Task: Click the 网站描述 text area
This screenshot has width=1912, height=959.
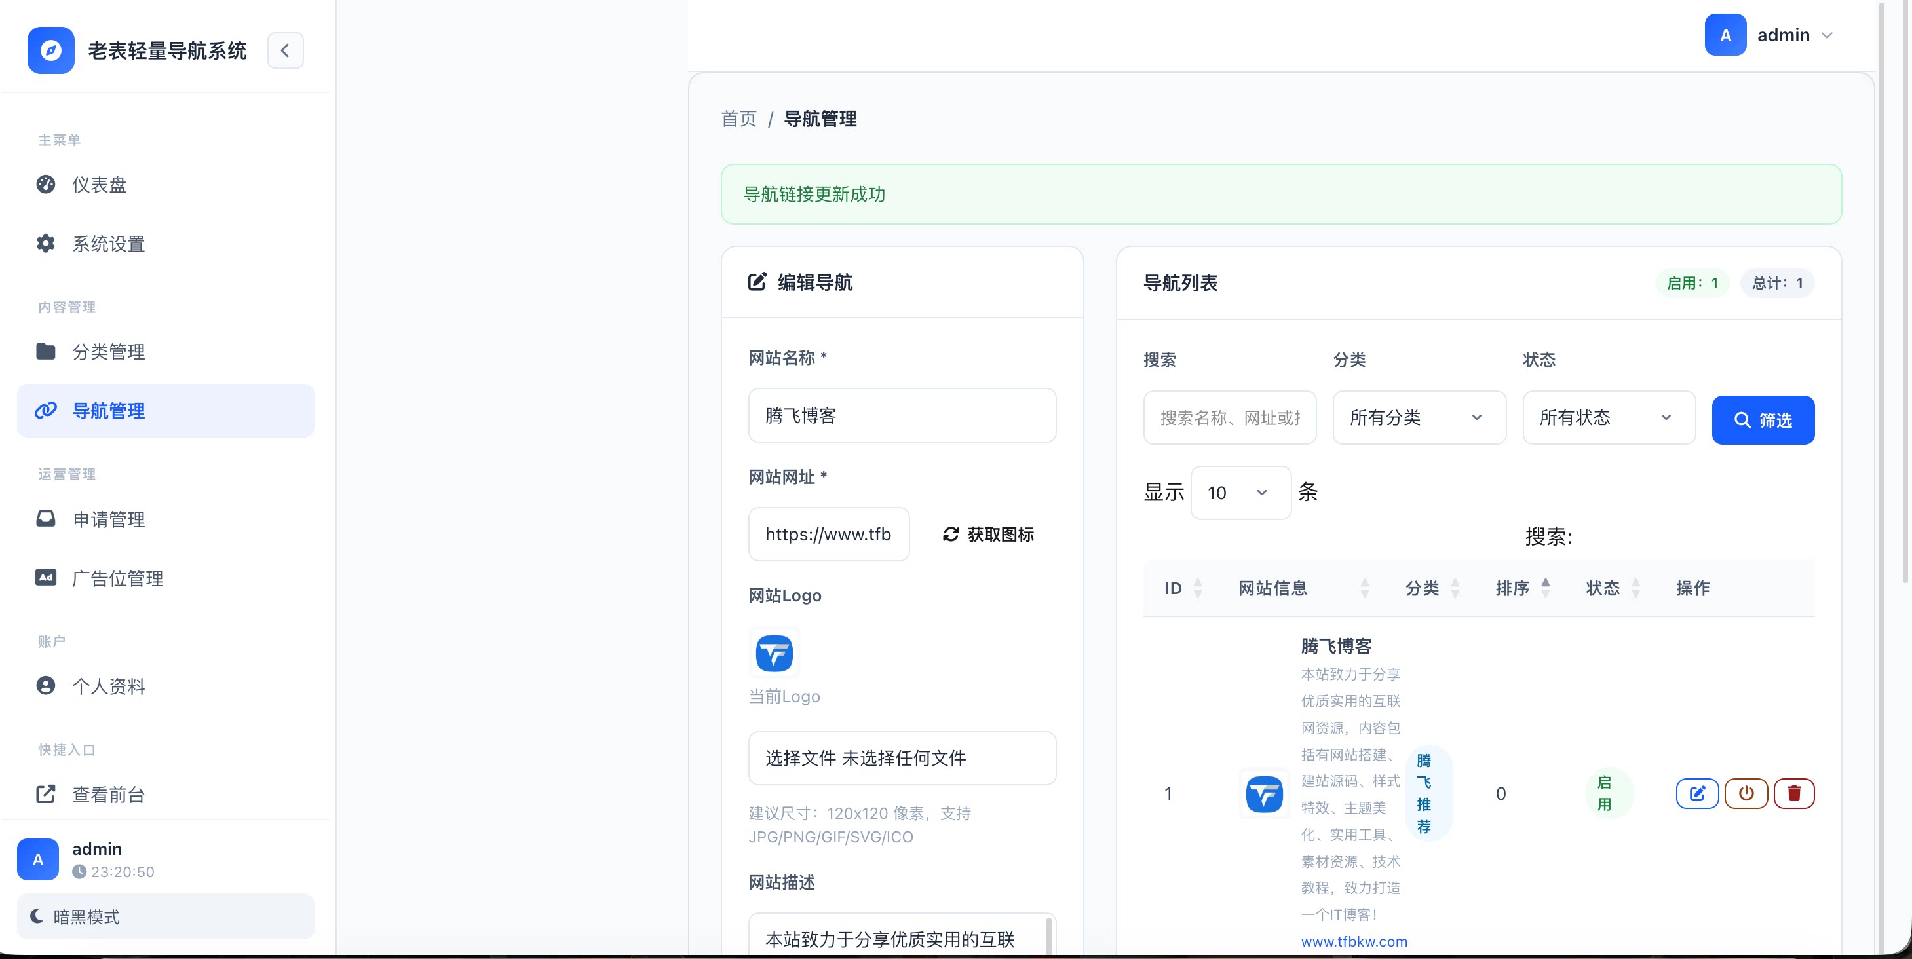Action: tap(902, 935)
